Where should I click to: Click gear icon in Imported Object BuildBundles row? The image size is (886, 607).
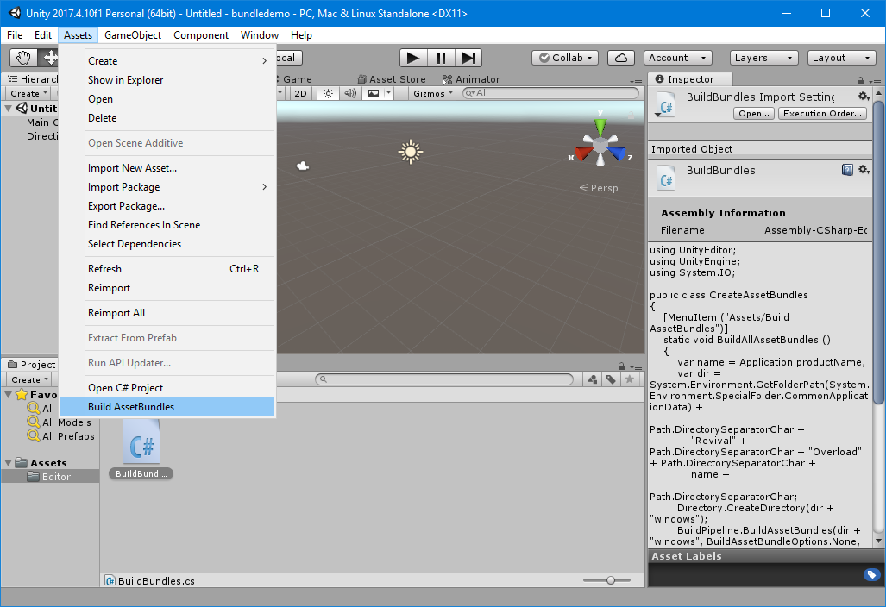coord(864,169)
